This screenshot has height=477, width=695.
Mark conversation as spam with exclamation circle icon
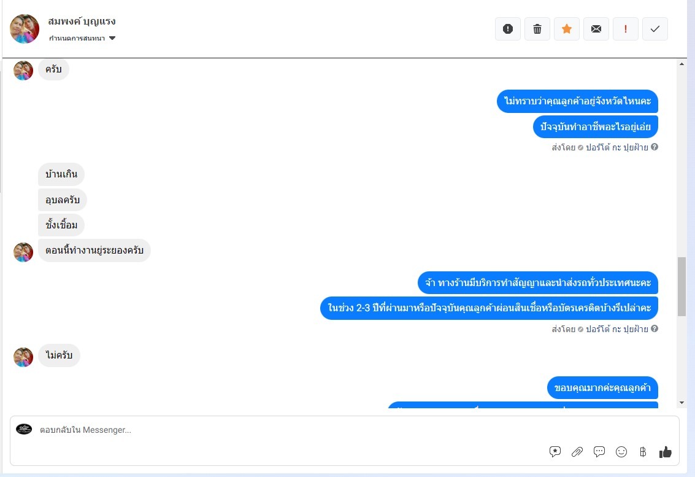click(507, 29)
